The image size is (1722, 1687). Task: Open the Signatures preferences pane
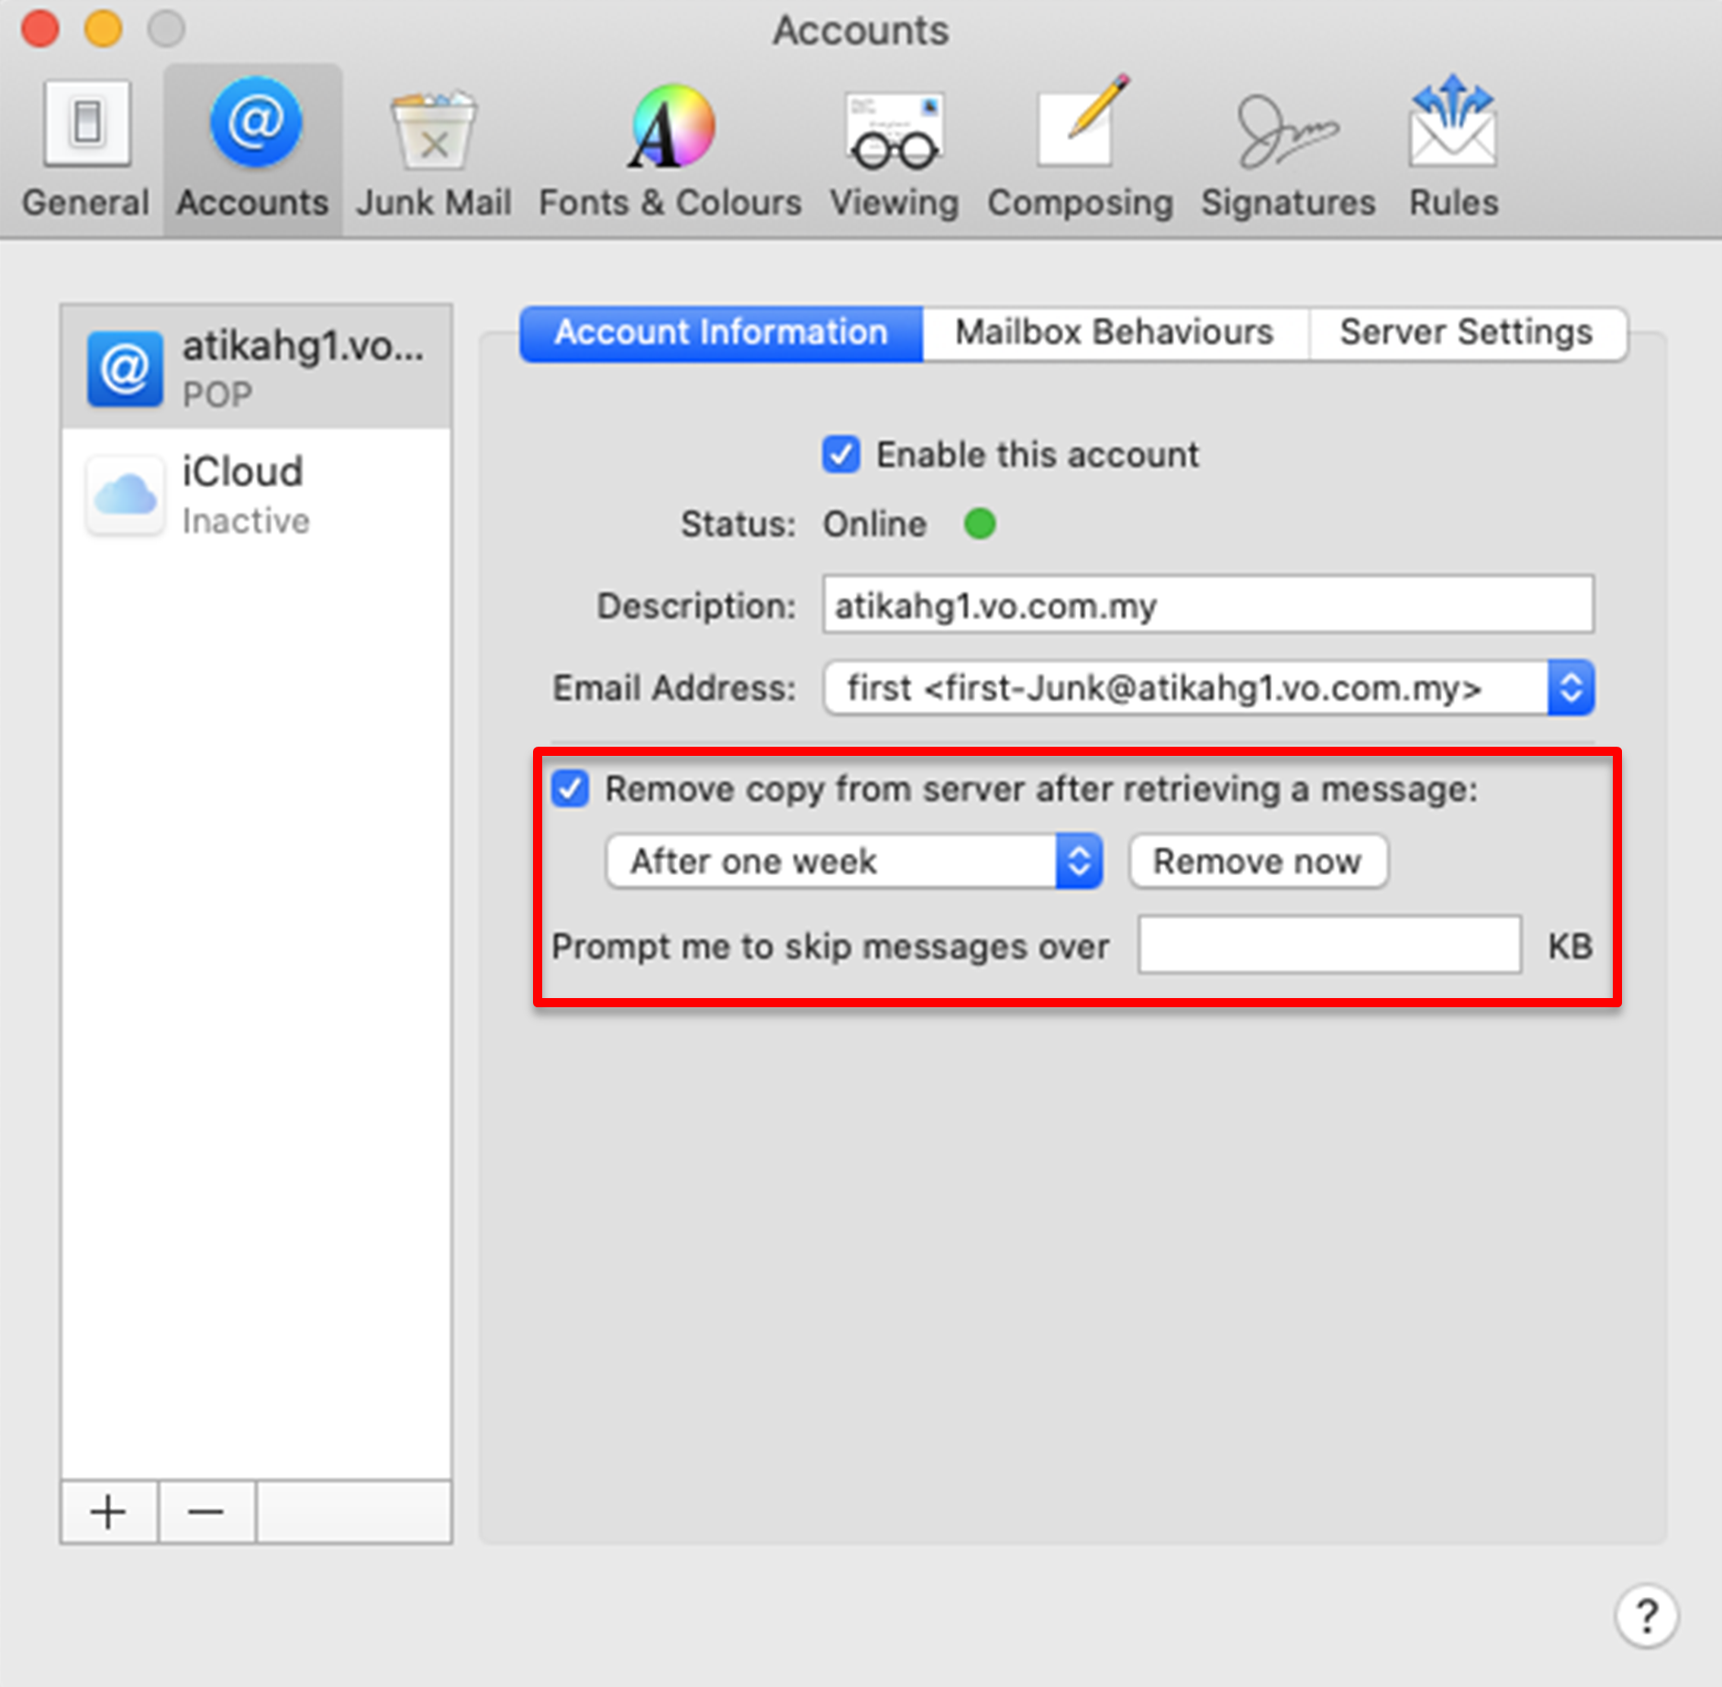(x=1287, y=149)
